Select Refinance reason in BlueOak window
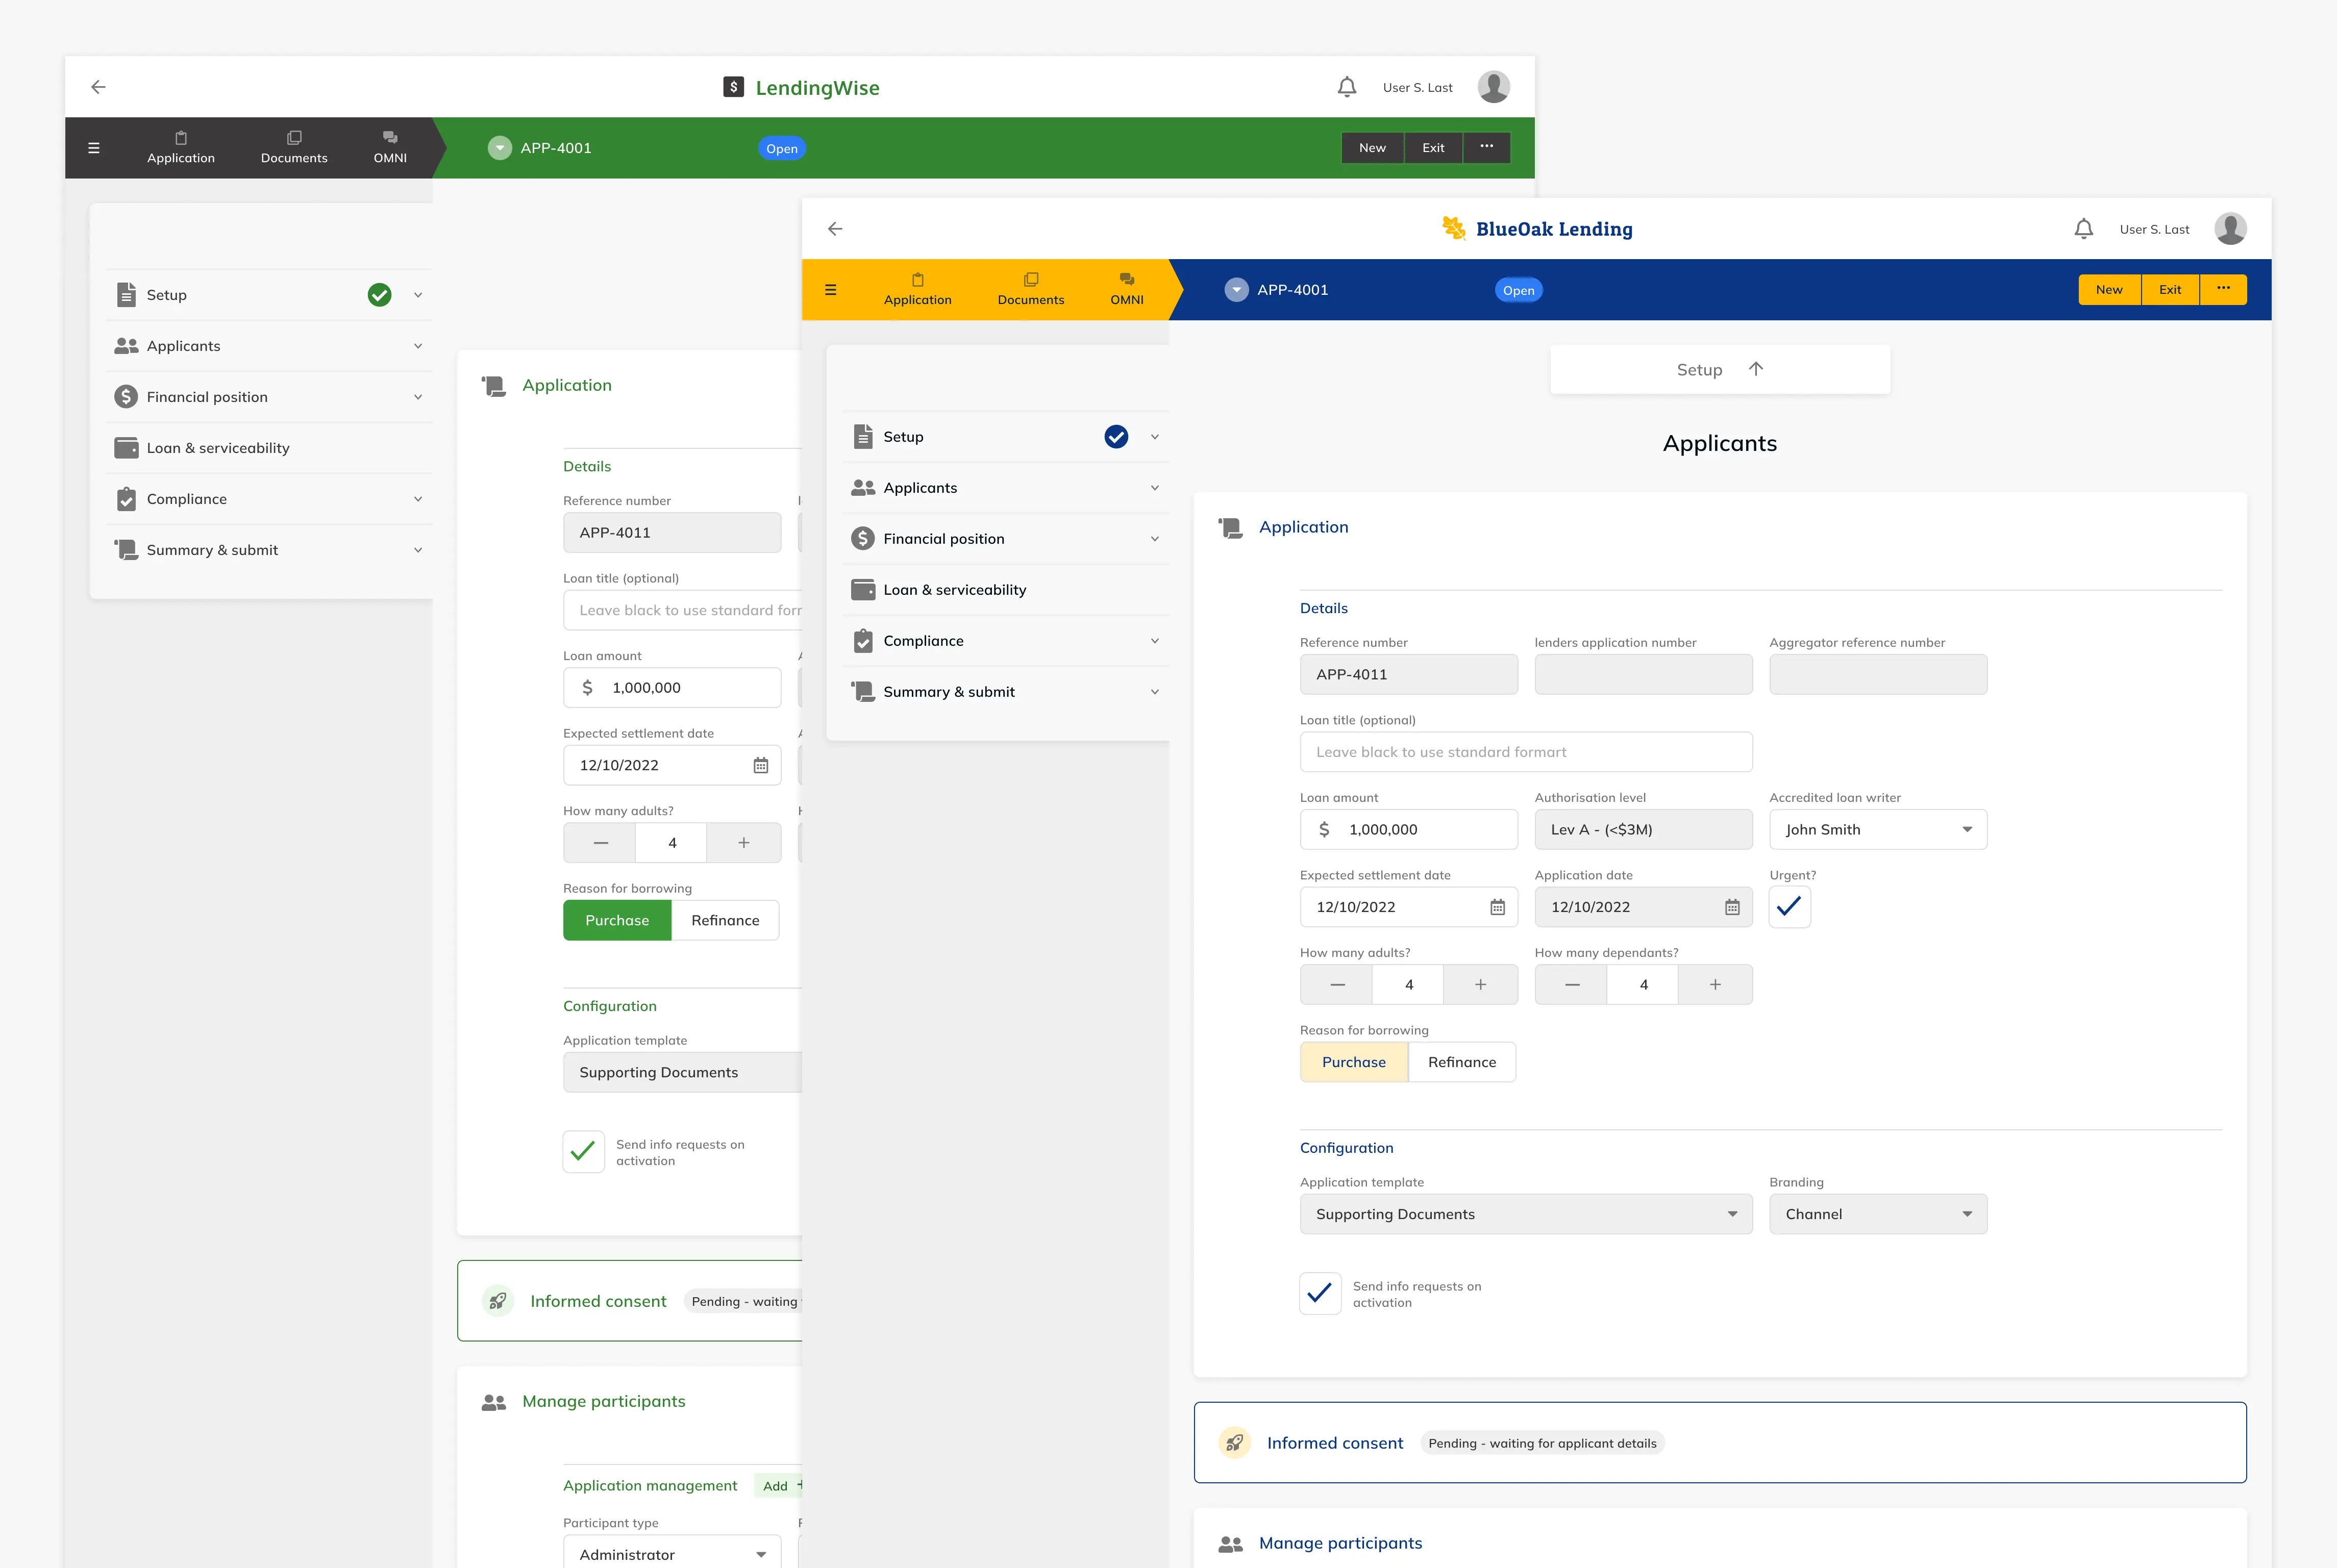Viewport: 2337px width, 1568px height. [x=1461, y=1062]
